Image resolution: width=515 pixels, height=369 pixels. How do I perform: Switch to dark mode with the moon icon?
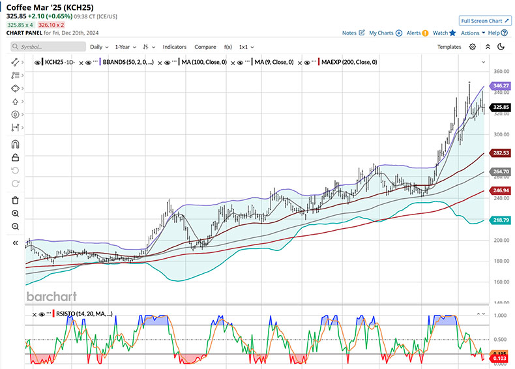[501, 47]
